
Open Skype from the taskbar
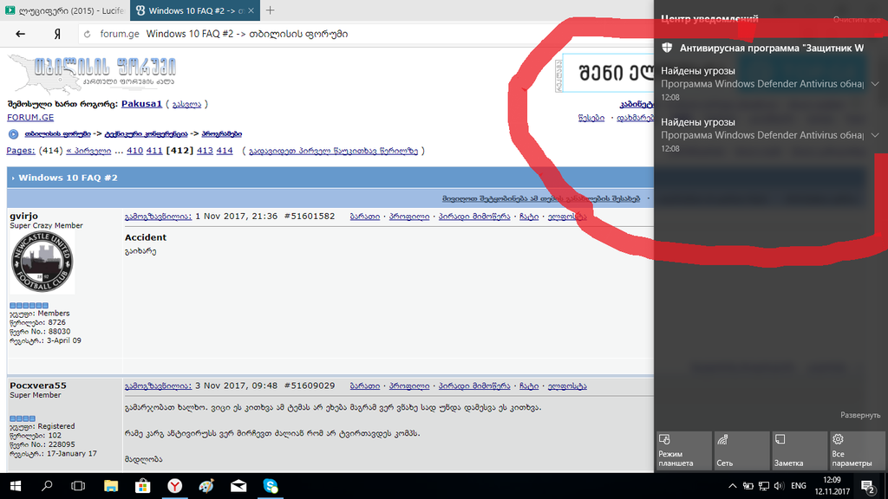(x=271, y=486)
